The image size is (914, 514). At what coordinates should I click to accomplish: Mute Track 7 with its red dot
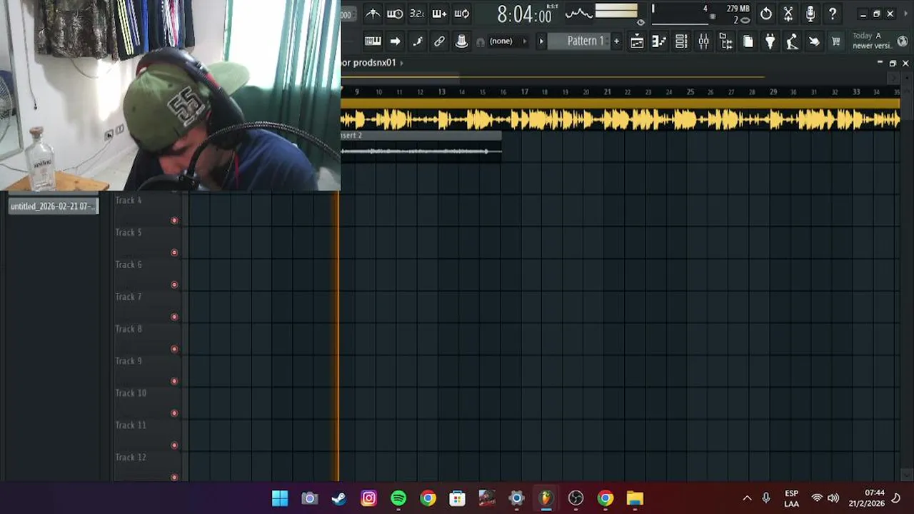coord(174,317)
